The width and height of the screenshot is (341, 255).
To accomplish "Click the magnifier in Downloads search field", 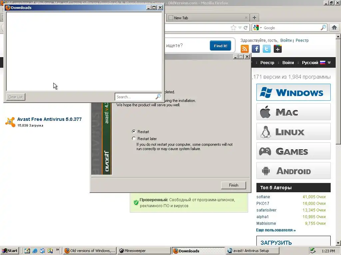I will point(158,97).
